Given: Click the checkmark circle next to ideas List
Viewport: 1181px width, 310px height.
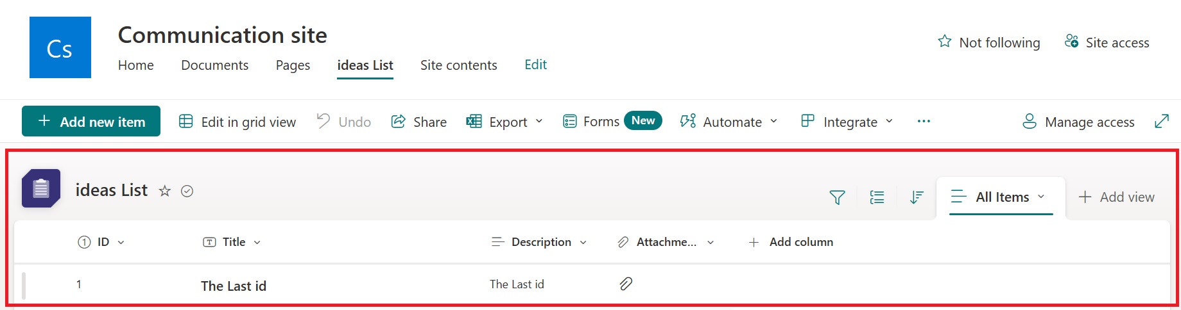Looking at the screenshot, I should [x=187, y=191].
